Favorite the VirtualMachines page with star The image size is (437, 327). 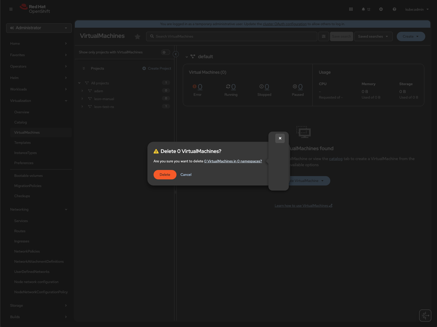pos(138,37)
